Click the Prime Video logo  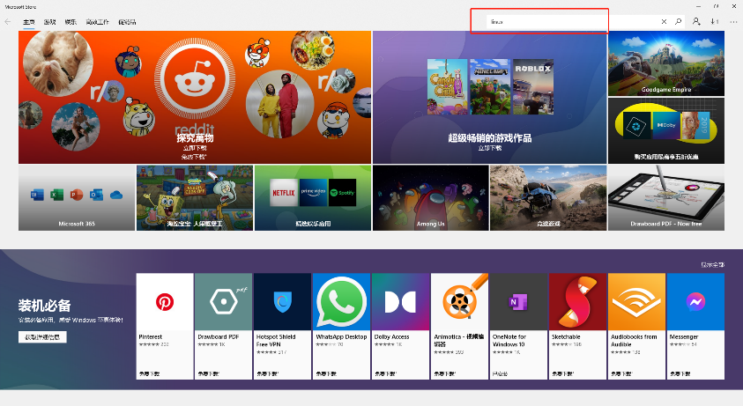pyautogui.click(x=313, y=193)
